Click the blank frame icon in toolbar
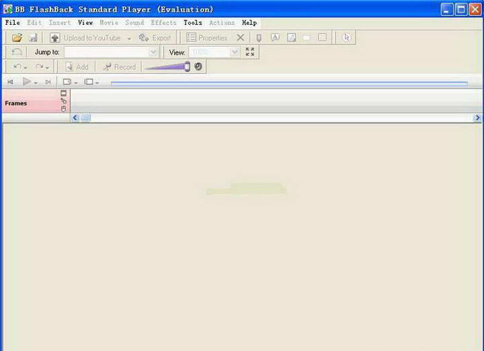Viewport: 484px width, 351px height. pos(322,38)
